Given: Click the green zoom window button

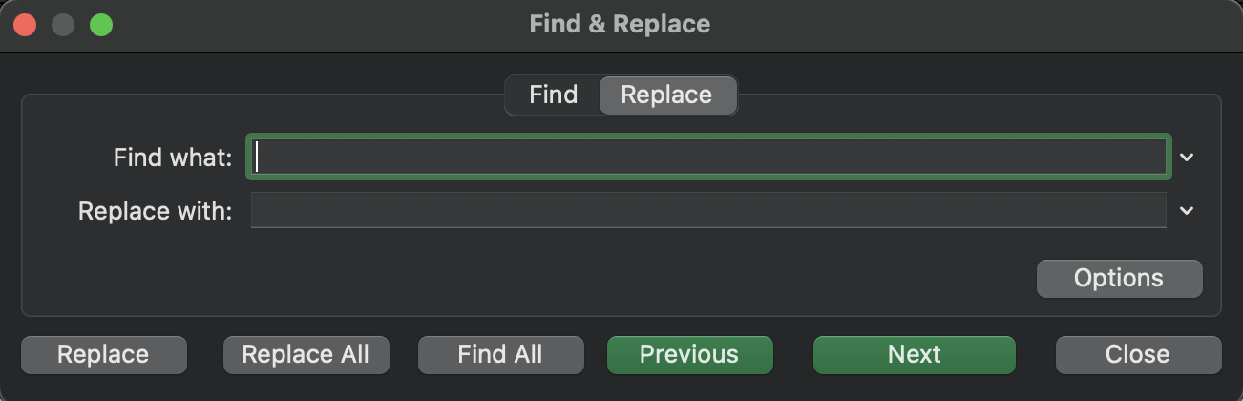Looking at the screenshot, I should tap(101, 25).
